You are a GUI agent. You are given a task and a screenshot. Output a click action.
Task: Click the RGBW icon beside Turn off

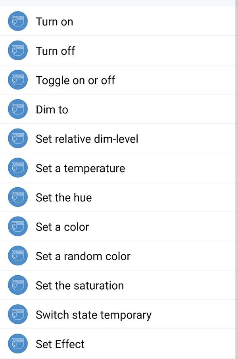point(18,51)
